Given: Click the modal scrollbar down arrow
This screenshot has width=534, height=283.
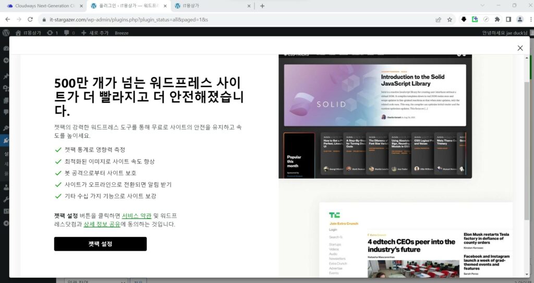Looking at the screenshot, I should click(x=527, y=274).
